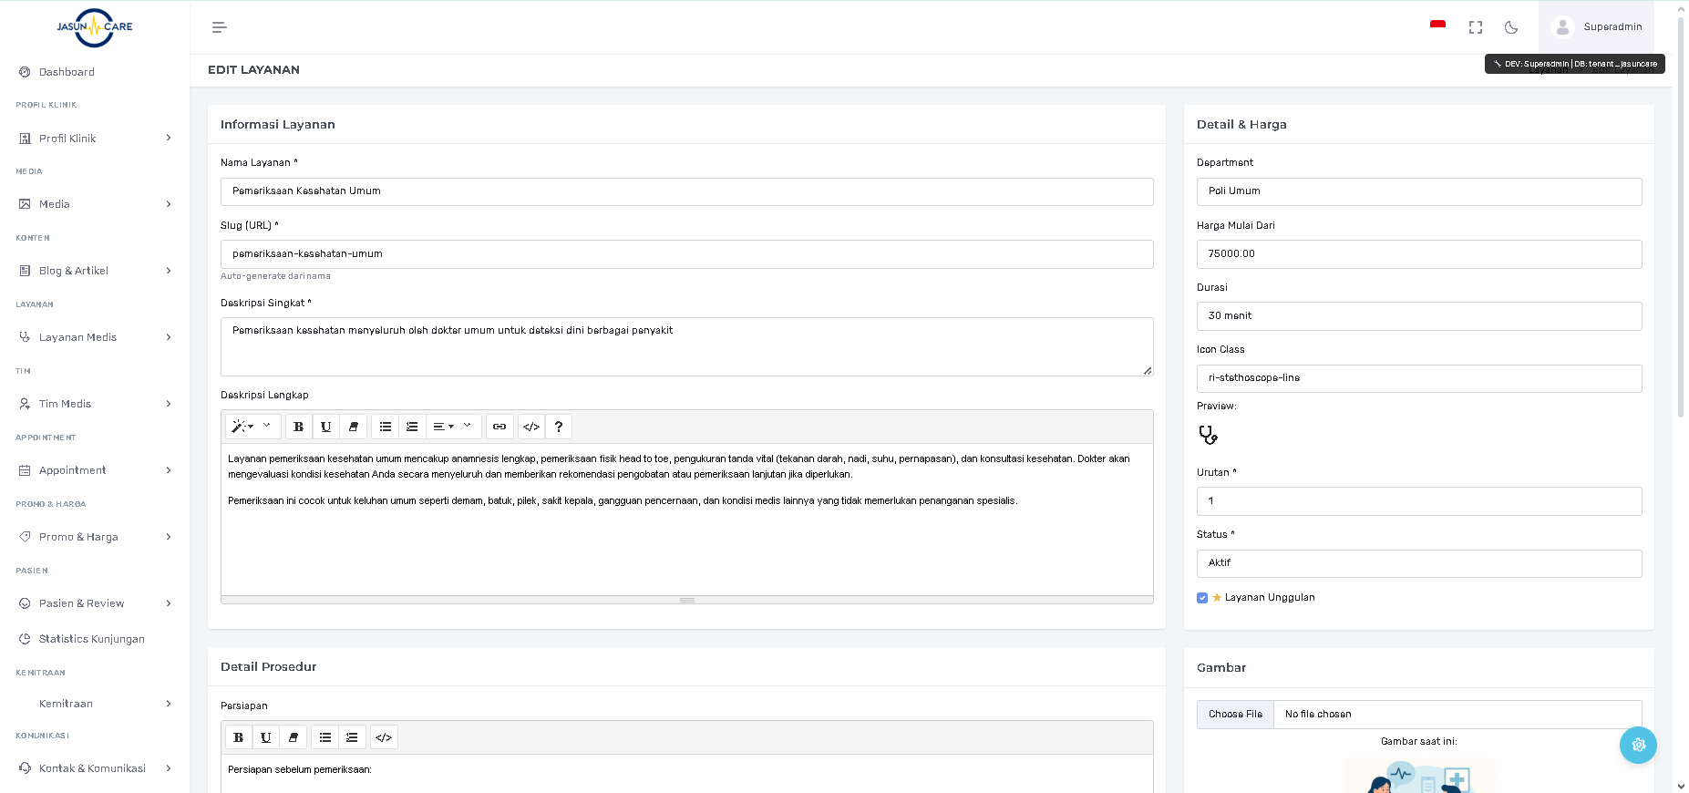
Task: Open code view in Deskripsi Lengkap editor
Action: click(531, 427)
